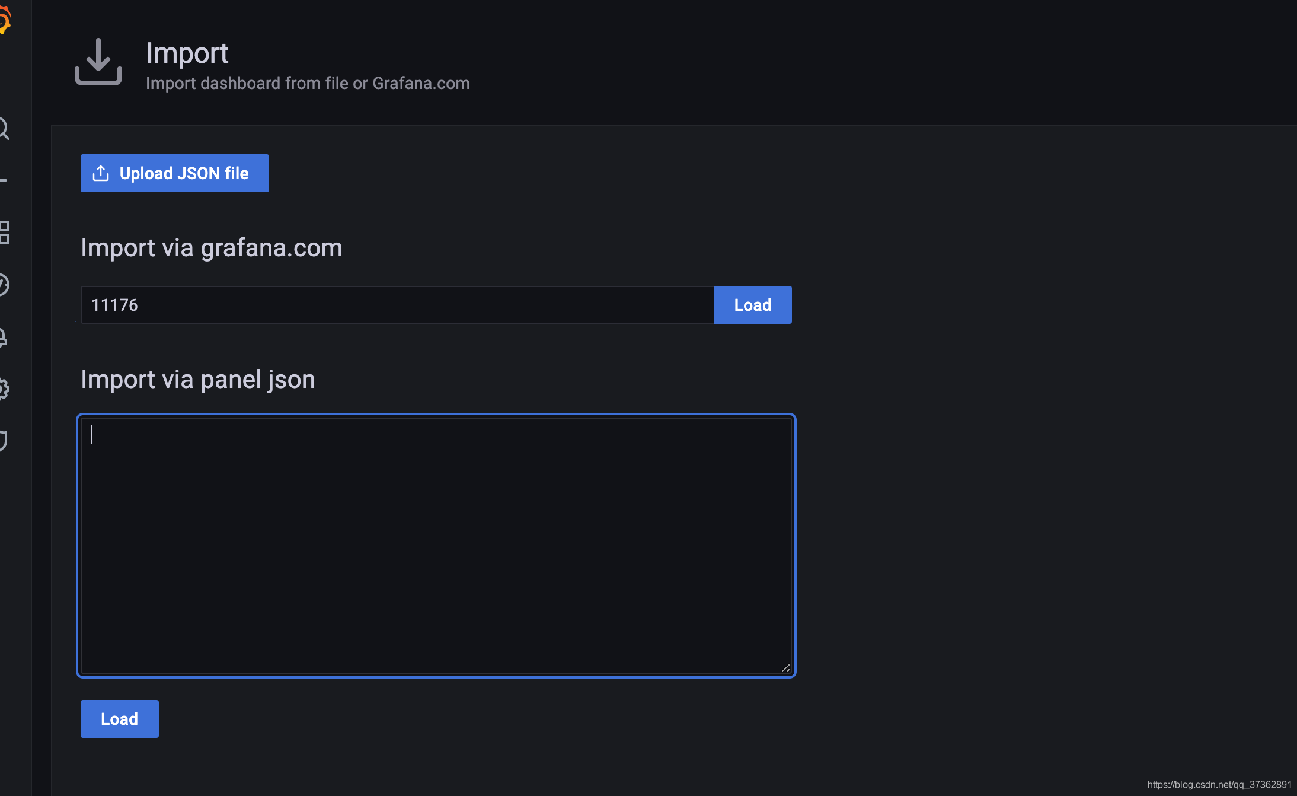Open the Alerting bell icon
This screenshot has width=1297, height=796.
[3, 337]
